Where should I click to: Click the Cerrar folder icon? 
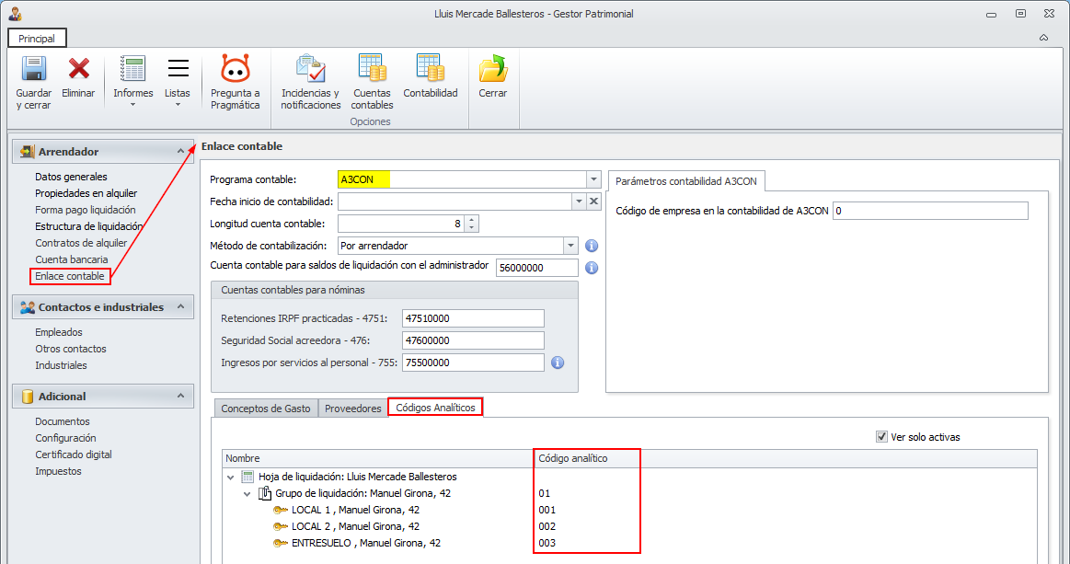493,69
